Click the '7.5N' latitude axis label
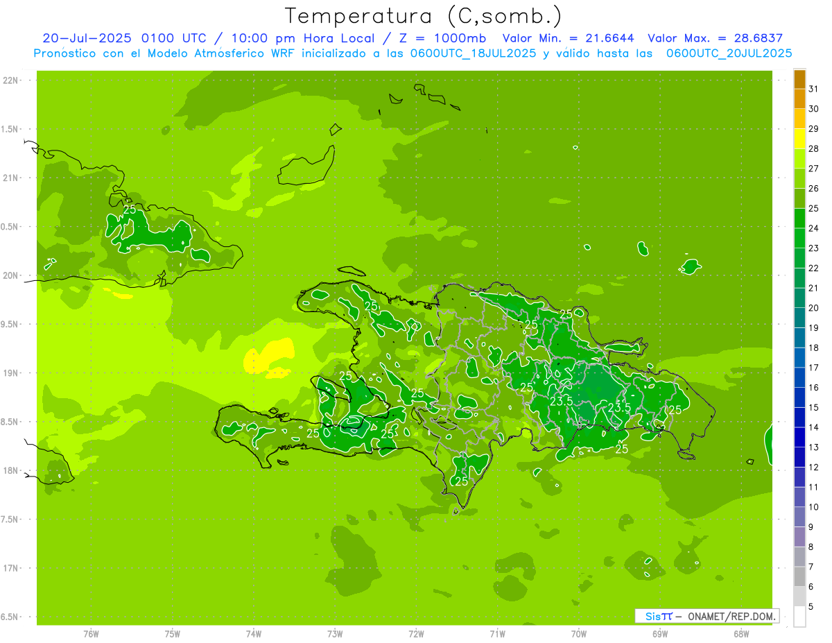This screenshot has width=832, height=643. [10, 520]
